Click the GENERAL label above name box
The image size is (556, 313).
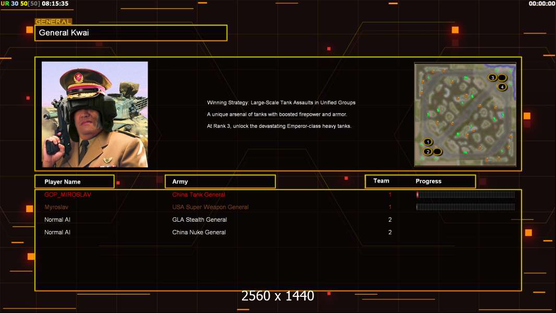click(x=53, y=21)
